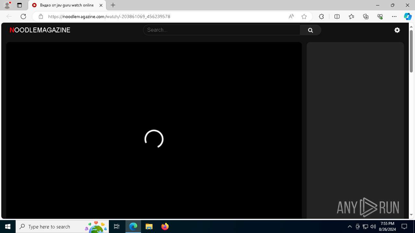The image size is (415, 233).
Task: Open File Explorer from taskbar
Action: (x=149, y=227)
